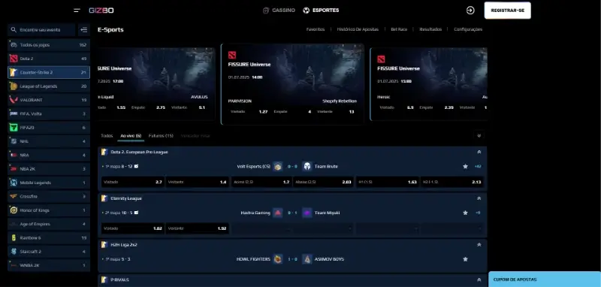Open the Cupom de Apostas panel
The width and height of the screenshot is (601, 287).
(545, 279)
